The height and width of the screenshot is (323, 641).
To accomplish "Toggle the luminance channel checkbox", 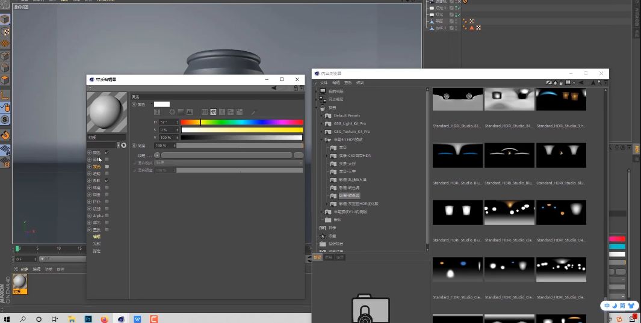I will click(107, 167).
